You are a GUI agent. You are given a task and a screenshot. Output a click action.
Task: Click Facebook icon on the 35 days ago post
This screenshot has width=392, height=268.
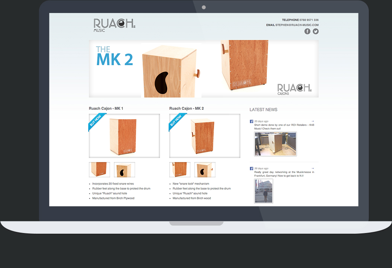click(x=252, y=121)
